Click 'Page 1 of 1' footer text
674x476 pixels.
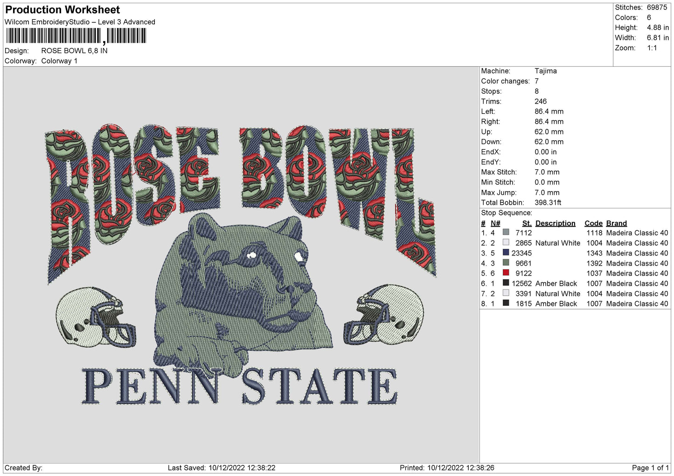[x=650, y=468]
